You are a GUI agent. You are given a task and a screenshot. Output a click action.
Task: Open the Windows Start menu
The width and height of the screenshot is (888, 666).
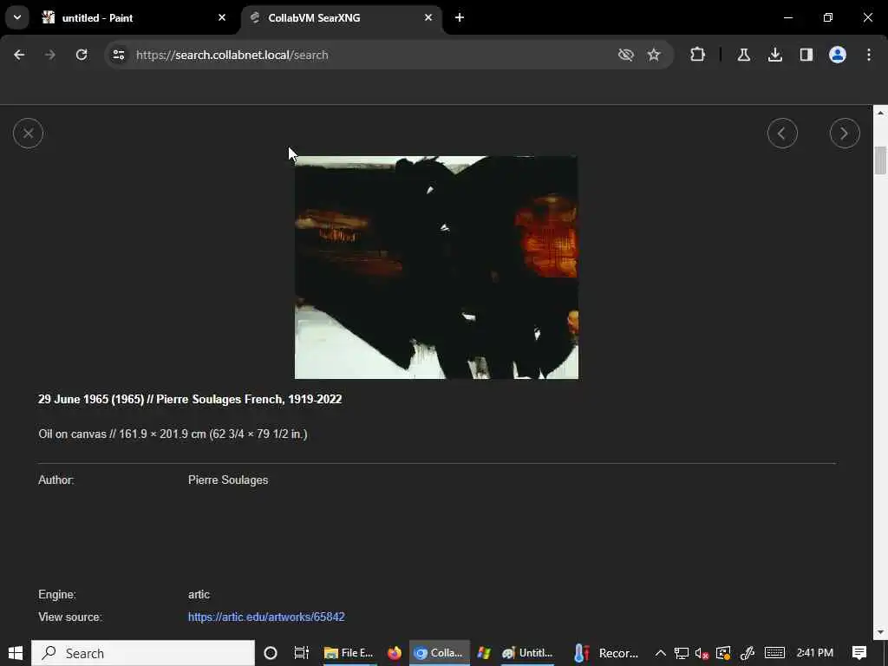pyautogui.click(x=16, y=653)
